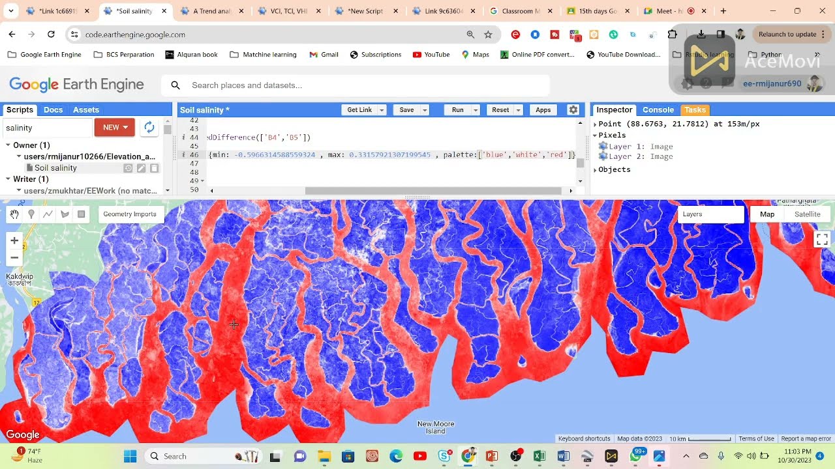Select the draw line tool
This screenshot has width=835, height=469.
(48, 214)
